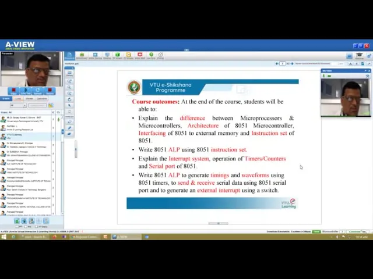Click third icon below users list
The image size is (373, 279).
[31, 221]
